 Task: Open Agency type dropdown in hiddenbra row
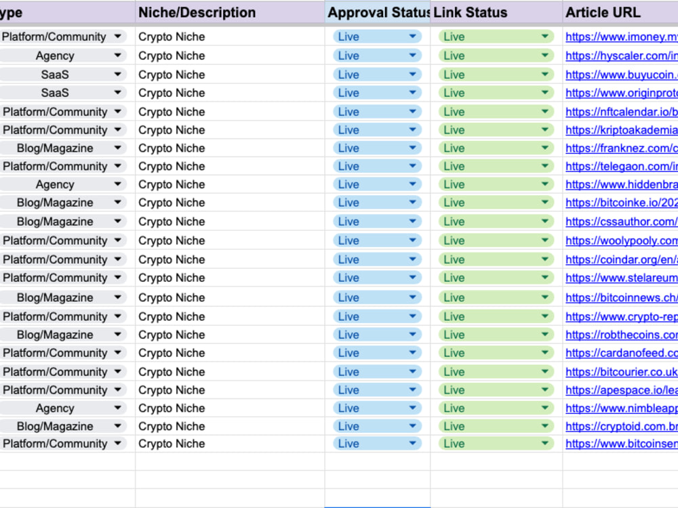117,184
